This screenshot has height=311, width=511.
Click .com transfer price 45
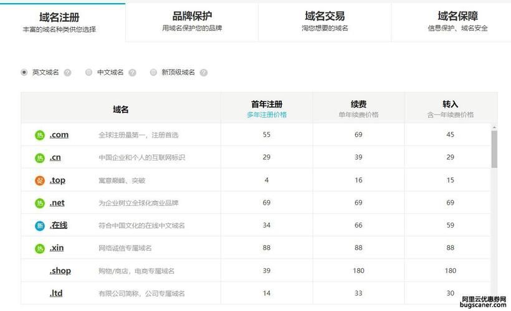451,135
